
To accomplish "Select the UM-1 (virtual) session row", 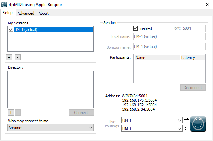I will point(53,30).
